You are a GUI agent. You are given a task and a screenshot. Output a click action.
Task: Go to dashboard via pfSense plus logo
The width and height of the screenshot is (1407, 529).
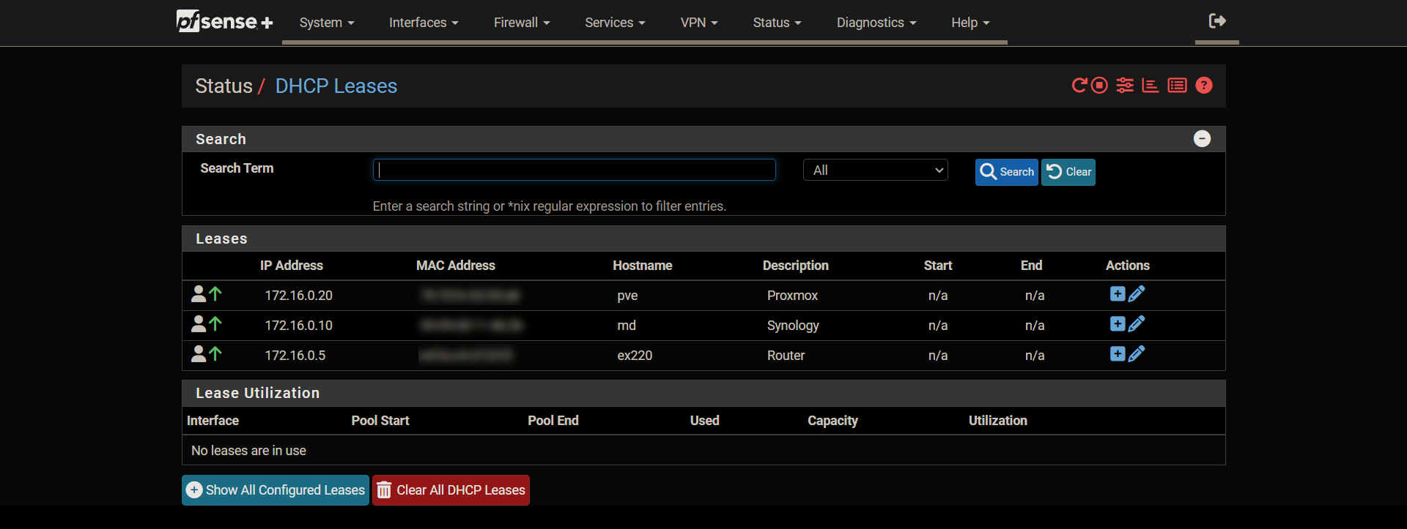224,21
